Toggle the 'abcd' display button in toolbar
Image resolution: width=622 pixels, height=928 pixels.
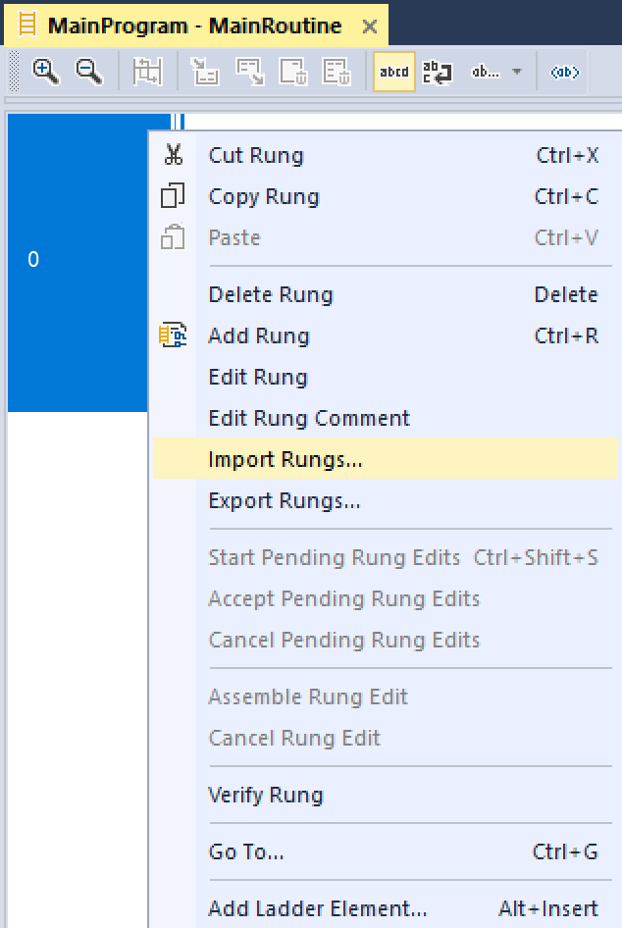pos(394,72)
